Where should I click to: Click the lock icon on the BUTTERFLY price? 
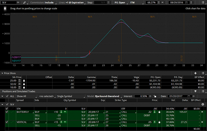tap(159, 112)
